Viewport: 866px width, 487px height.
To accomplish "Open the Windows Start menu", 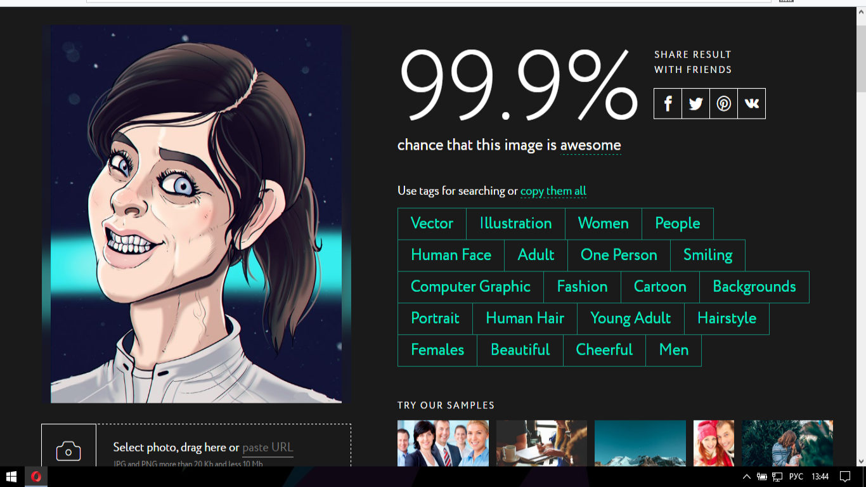I will [x=11, y=477].
